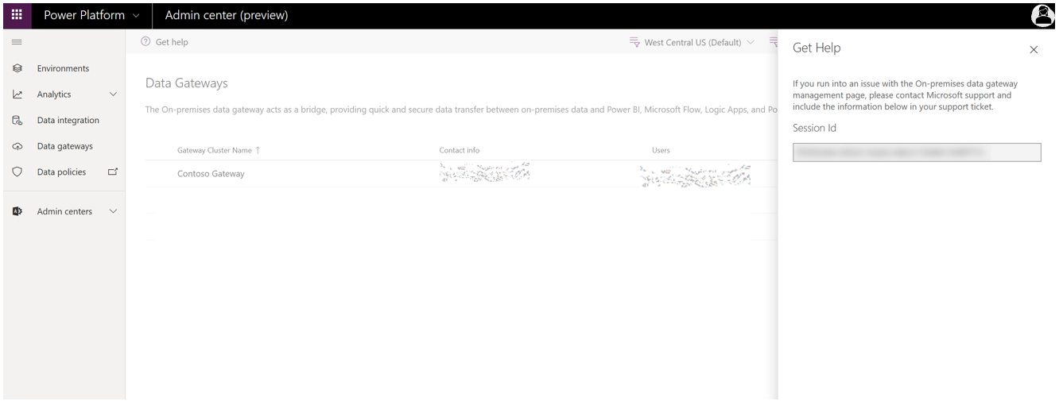Collapse the sidebar with the hamburger icon

pos(17,42)
